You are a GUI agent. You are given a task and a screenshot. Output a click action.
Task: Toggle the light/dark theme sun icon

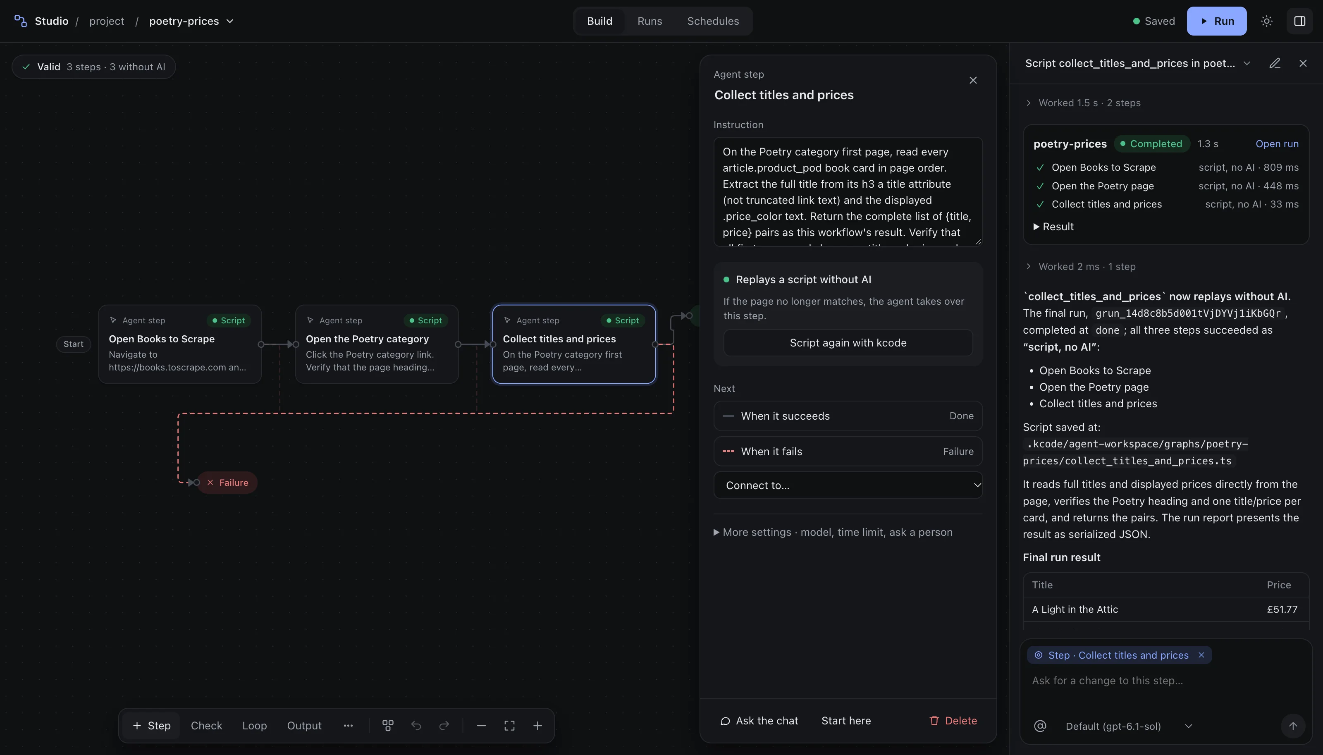tap(1266, 21)
